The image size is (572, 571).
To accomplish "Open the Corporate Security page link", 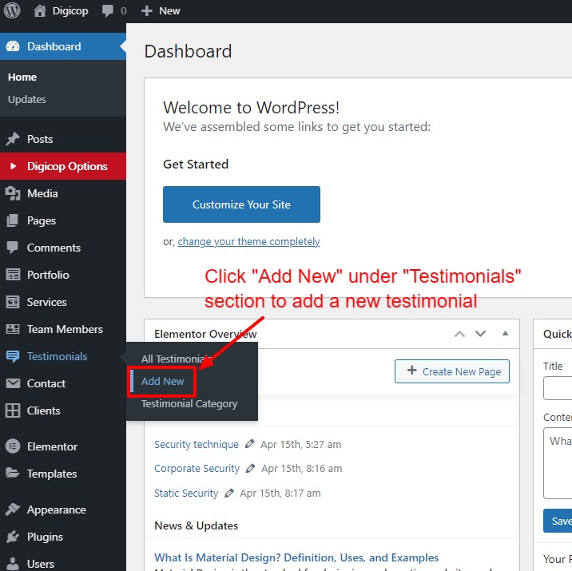I will point(197,469).
